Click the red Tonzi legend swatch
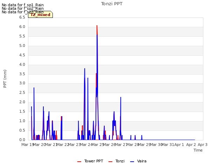 coord(111,162)
